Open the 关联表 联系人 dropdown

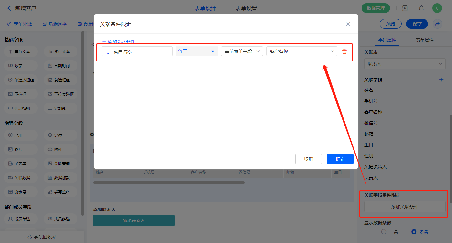[x=405, y=64]
